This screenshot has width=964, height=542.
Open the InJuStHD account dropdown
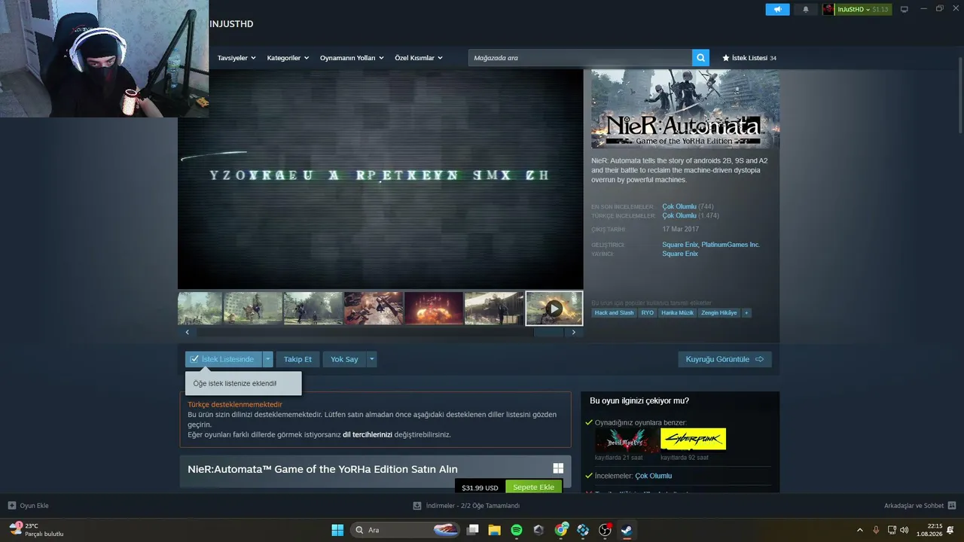(x=856, y=9)
